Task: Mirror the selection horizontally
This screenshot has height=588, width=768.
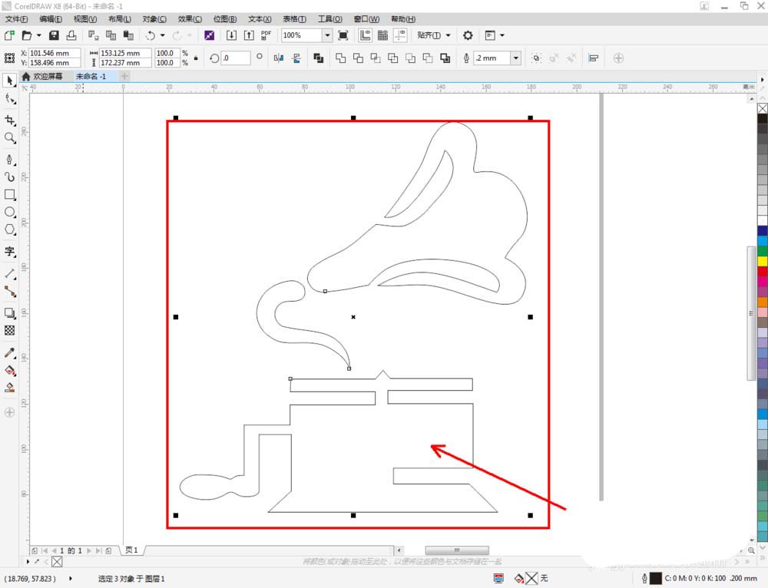Action: pos(279,58)
